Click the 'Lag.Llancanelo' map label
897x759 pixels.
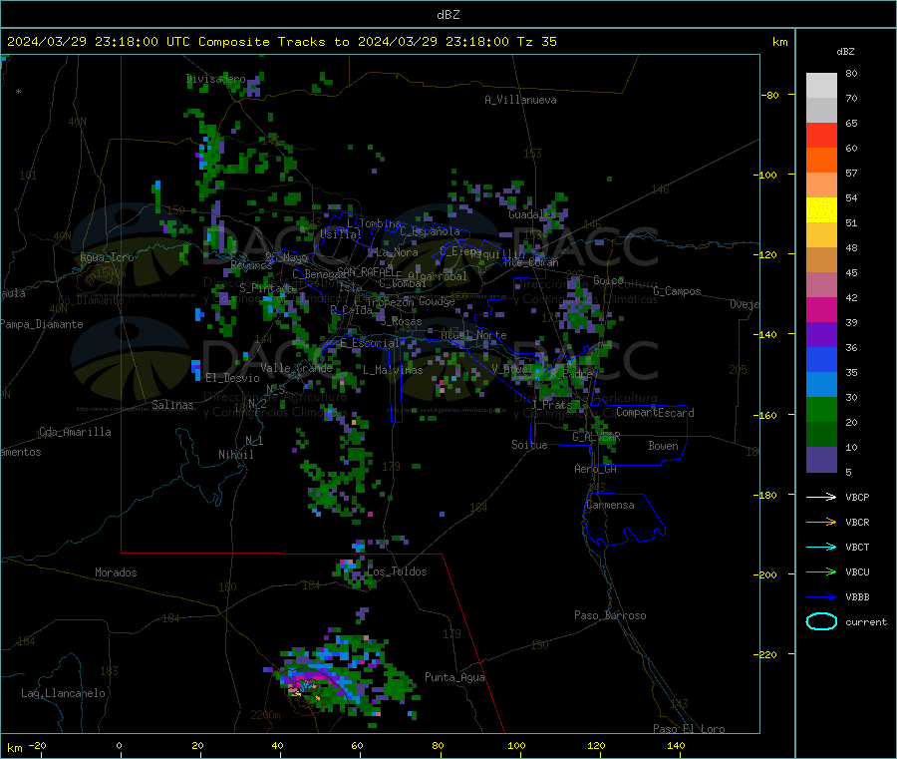63,693
